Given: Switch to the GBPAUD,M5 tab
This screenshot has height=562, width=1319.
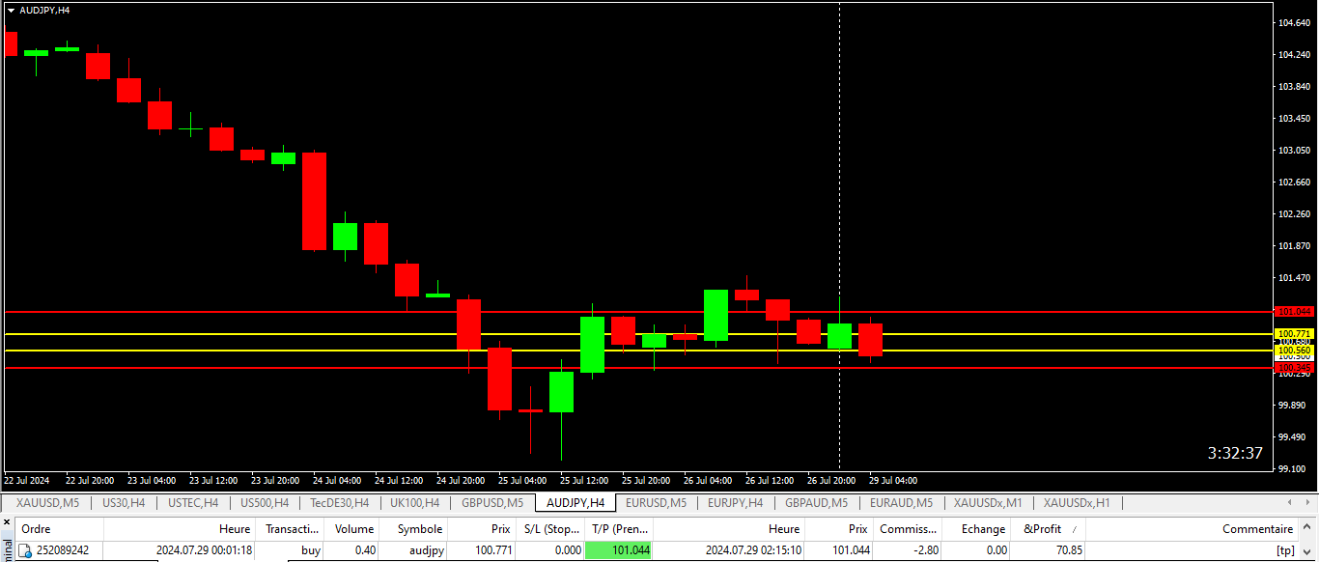Looking at the screenshot, I should tap(816, 503).
